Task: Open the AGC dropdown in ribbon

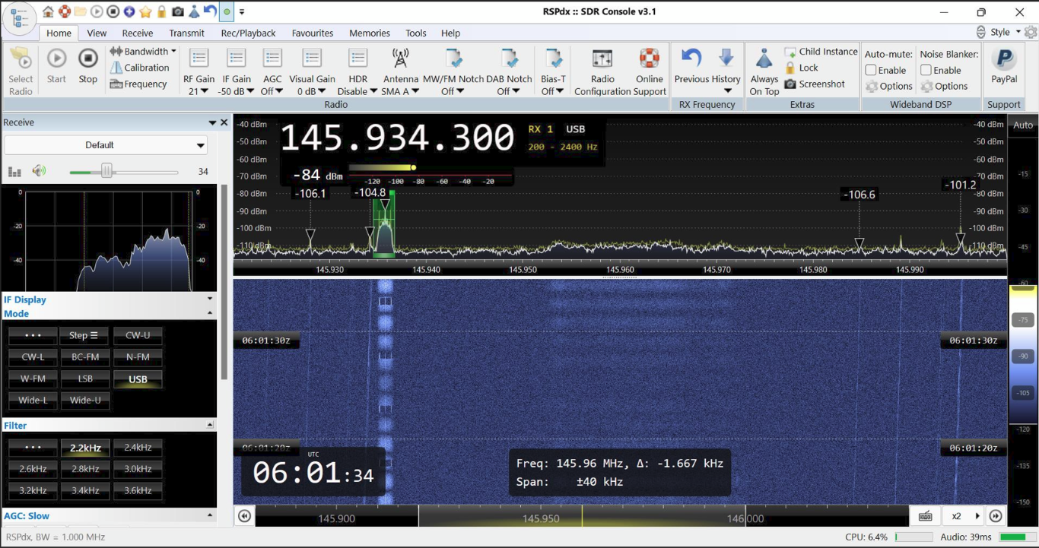Action: (x=272, y=72)
